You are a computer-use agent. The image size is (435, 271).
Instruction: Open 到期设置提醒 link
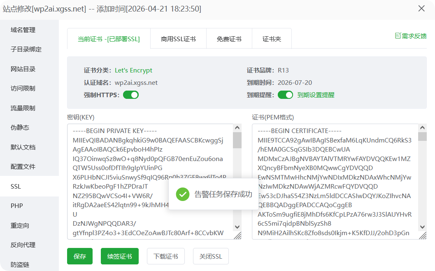(x=317, y=94)
